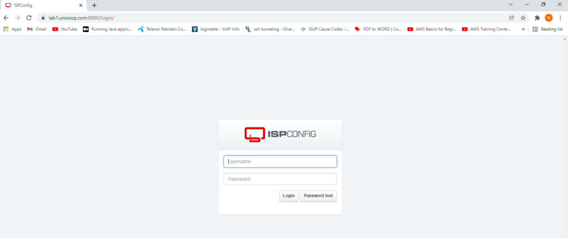Bookmark this page with the star icon
Image resolution: width=568 pixels, height=238 pixels.
(523, 18)
